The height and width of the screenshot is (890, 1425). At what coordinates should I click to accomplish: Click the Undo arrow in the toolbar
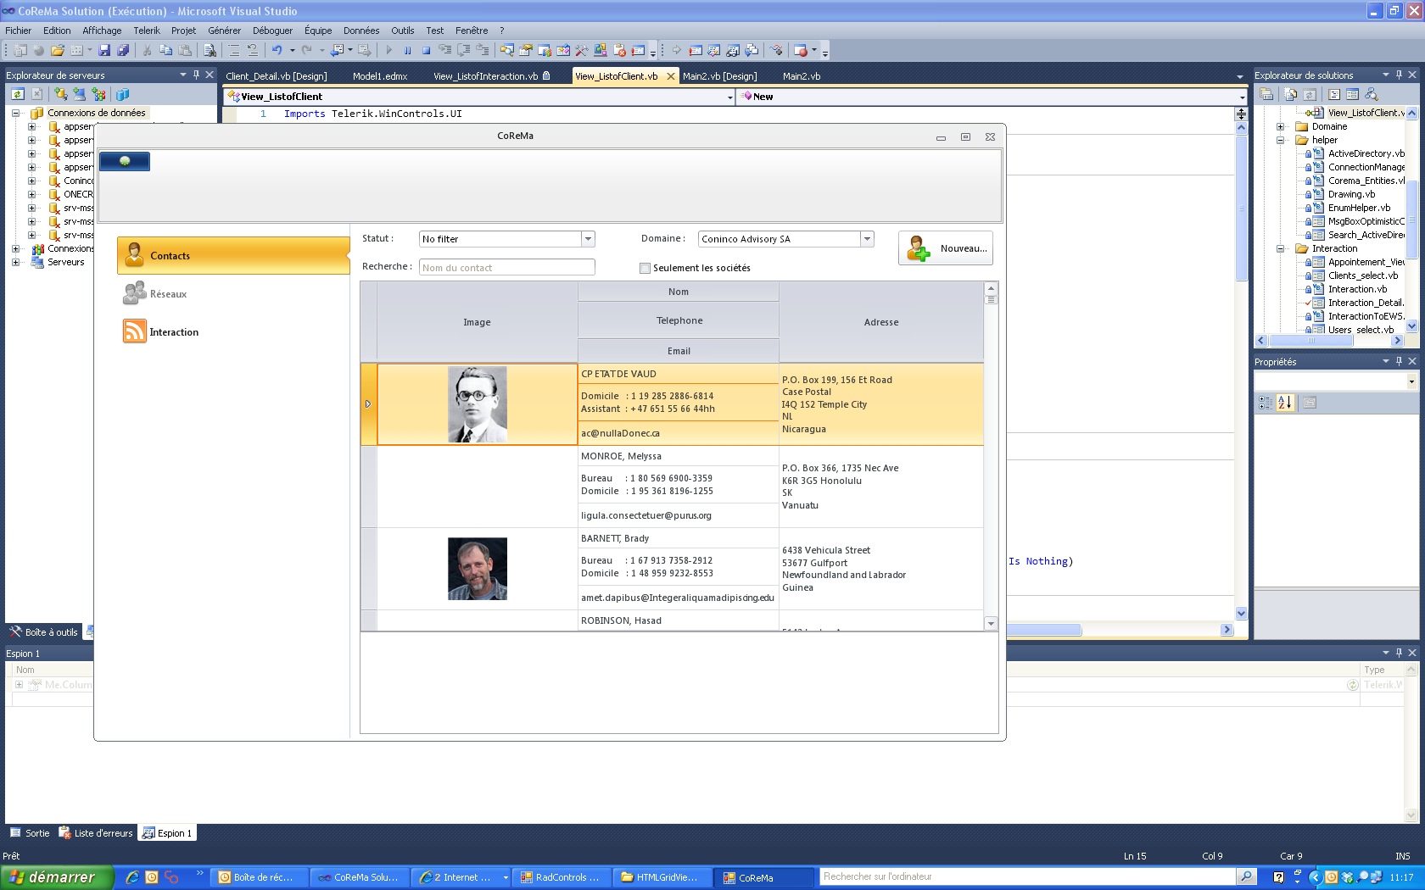pyautogui.click(x=277, y=51)
